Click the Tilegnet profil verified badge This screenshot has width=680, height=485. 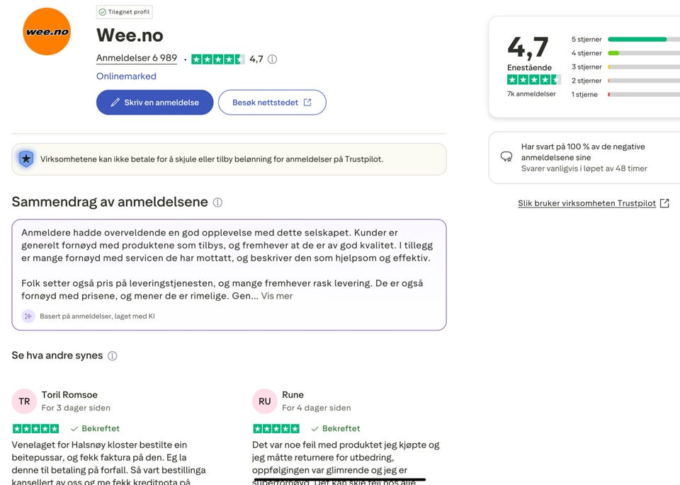click(125, 12)
